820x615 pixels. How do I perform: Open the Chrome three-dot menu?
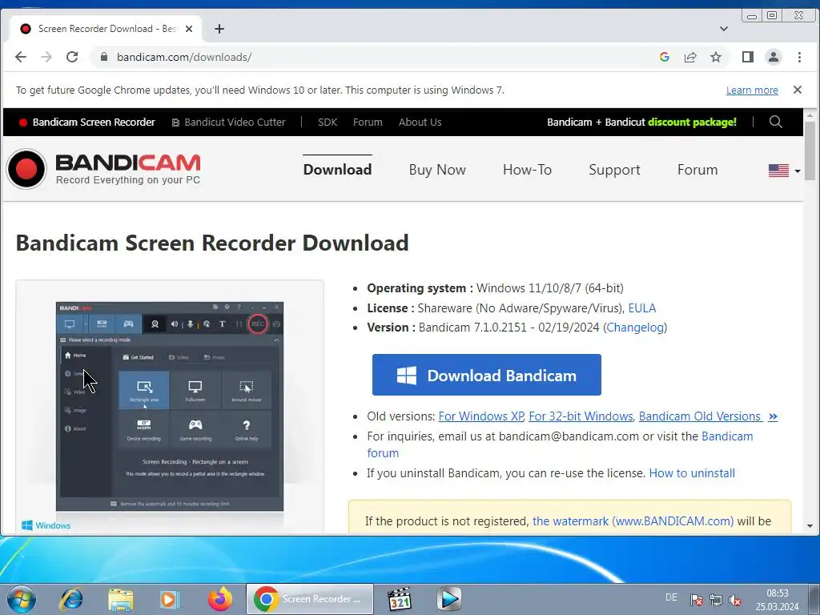coord(799,57)
